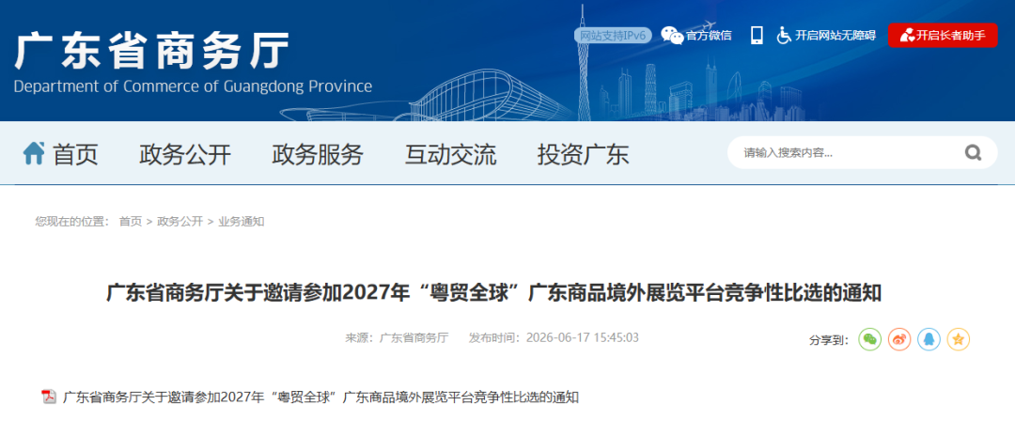The image size is (1015, 436).
Task: Open the 政务公开 navigation menu
Action: coord(185,154)
